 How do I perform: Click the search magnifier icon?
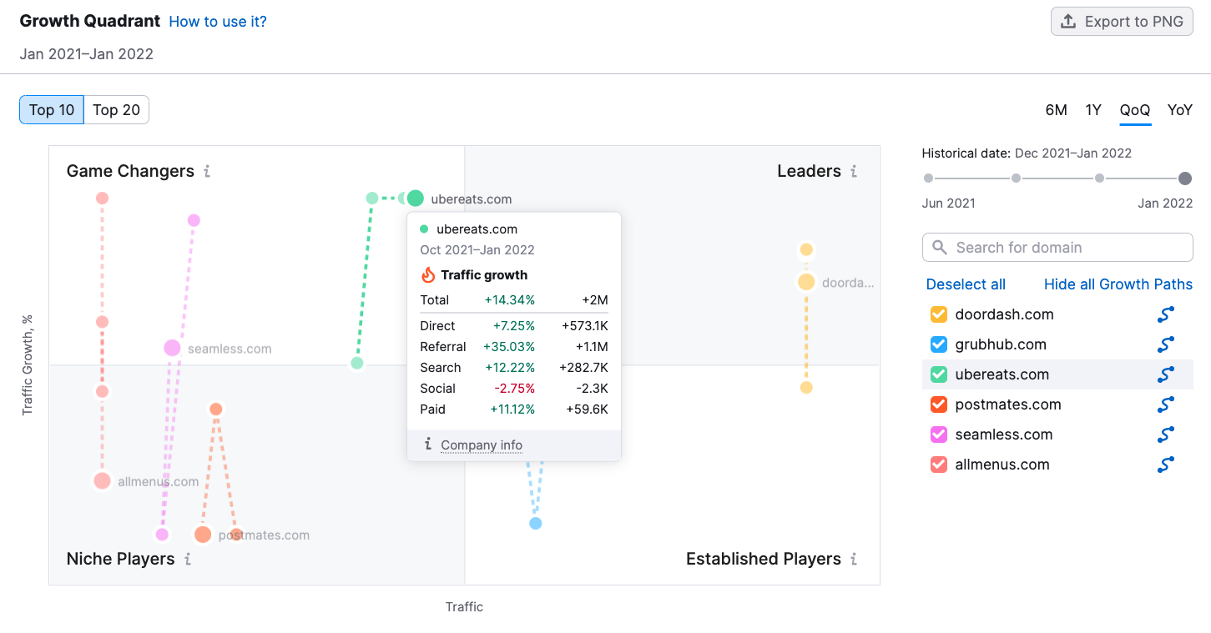click(x=940, y=248)
